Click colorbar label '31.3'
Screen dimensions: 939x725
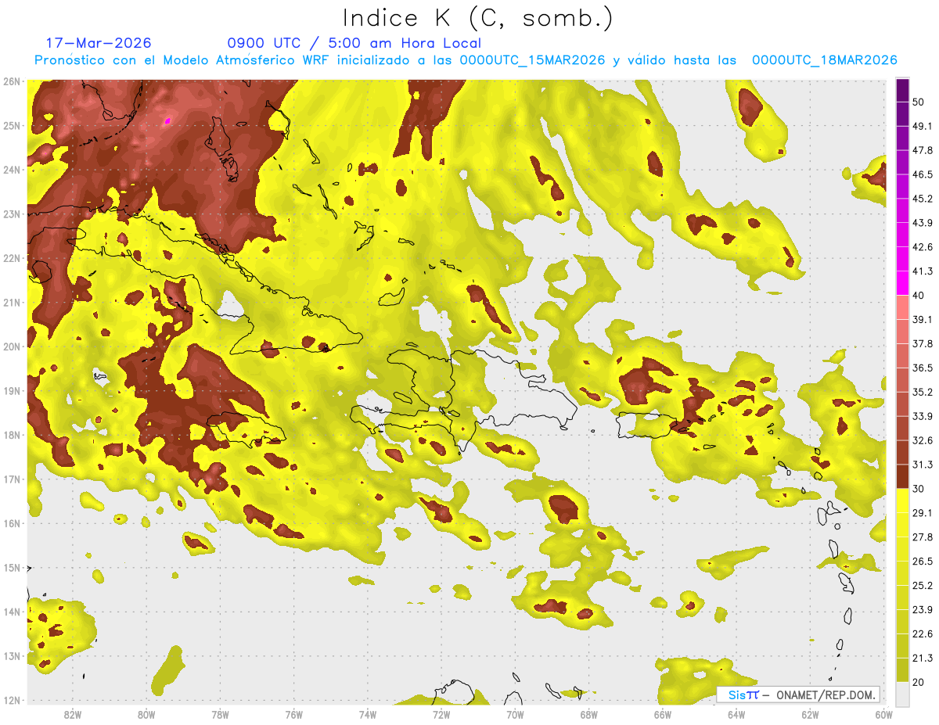923,465
